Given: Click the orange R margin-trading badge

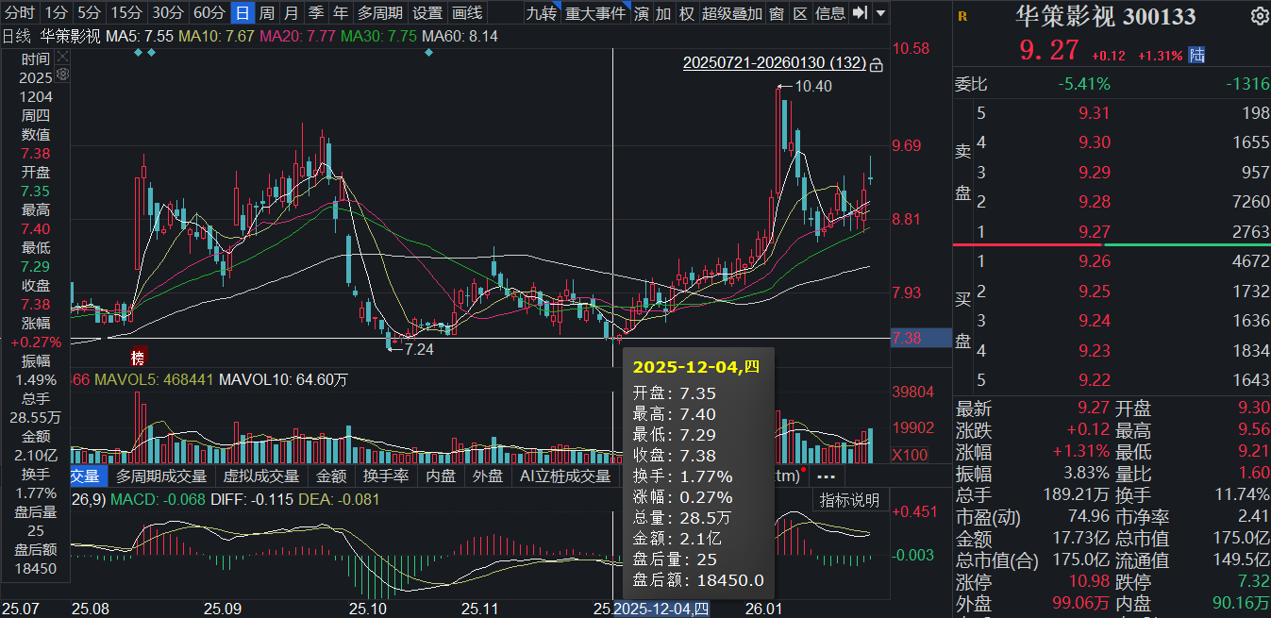Looking at the screenshot, I should [962, 16].
